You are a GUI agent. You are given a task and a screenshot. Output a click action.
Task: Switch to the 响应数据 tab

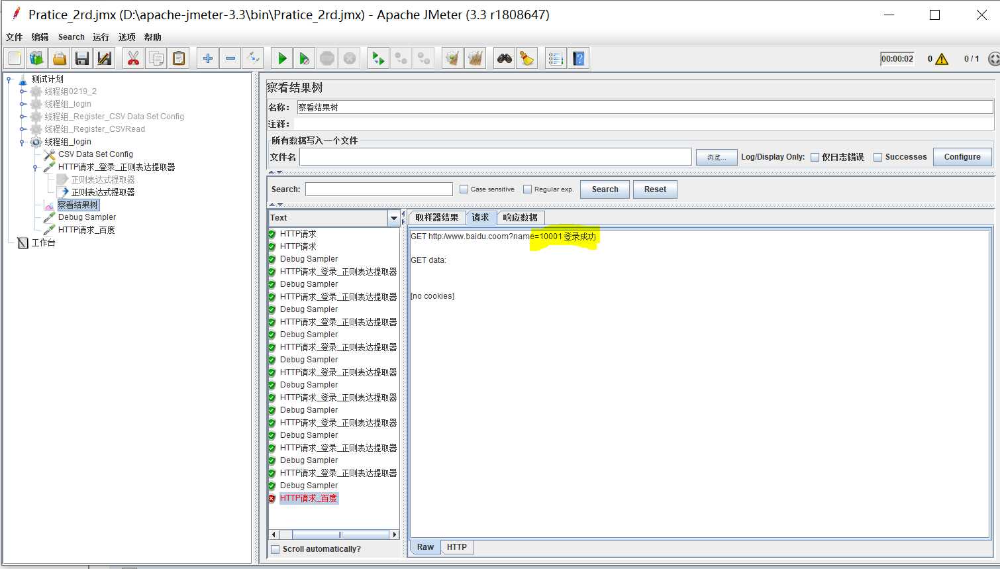coord(520,217)
